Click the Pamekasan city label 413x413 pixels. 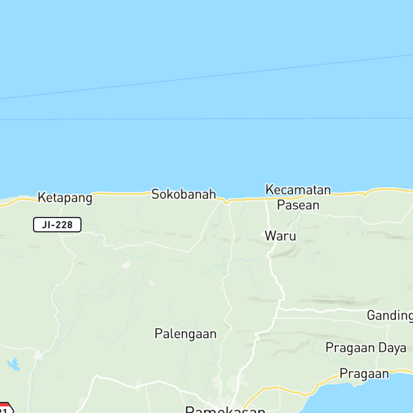pyautogui.click(x=225, y=410)
